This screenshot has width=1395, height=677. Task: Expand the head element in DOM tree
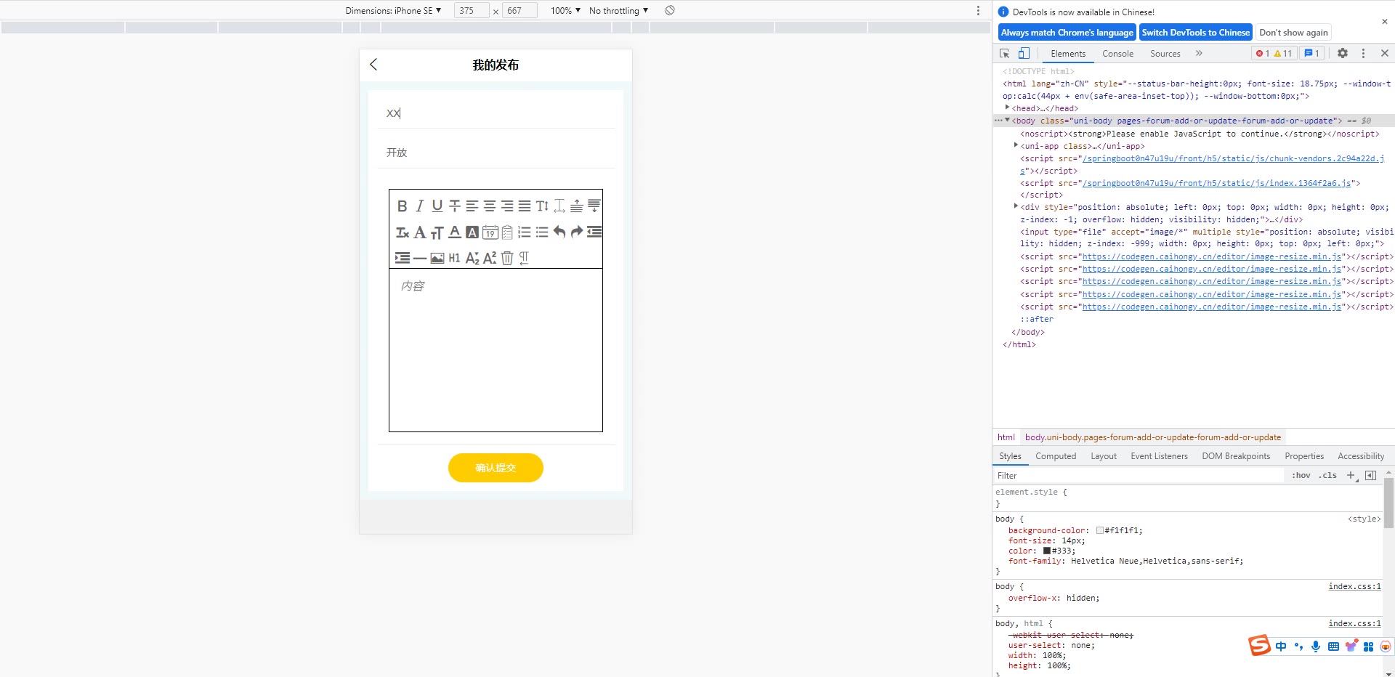pos(1007,108)
